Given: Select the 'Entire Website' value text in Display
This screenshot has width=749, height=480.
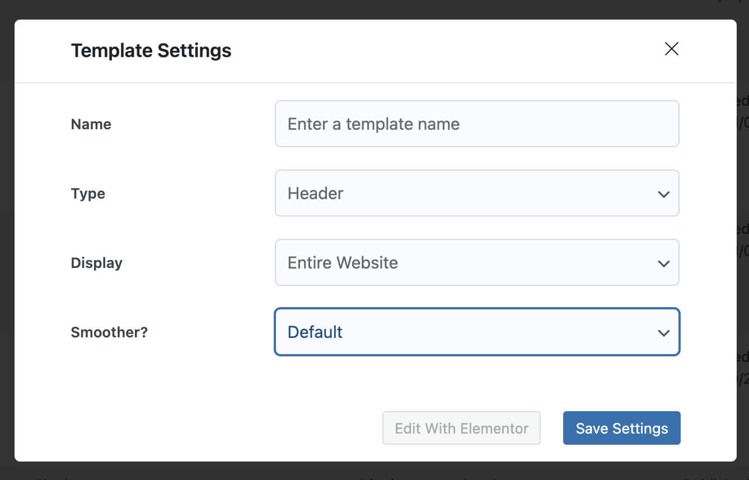Looking at the screenshot, I should point(343,263).
